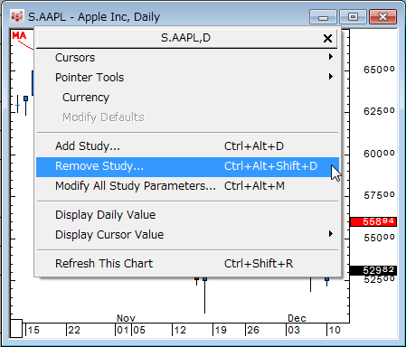This screenshot has height=347, width=406.
Task: Click the 650.00 price scale label
Action: [379, 70]
